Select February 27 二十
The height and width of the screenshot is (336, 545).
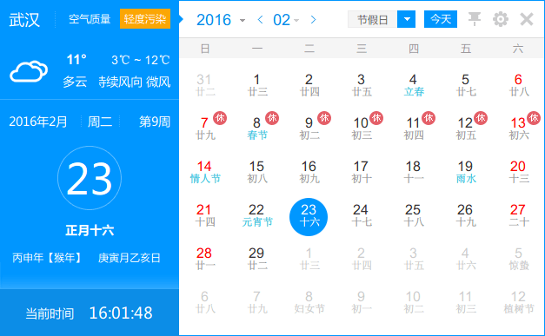[518, 215]
